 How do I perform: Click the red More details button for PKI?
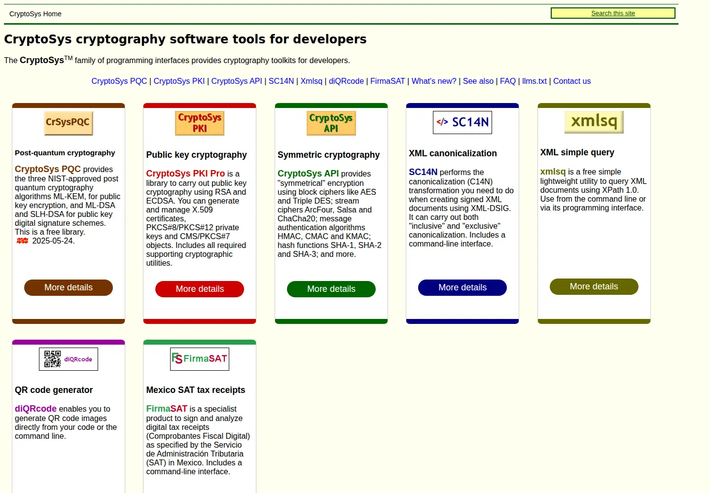(x=200, y=289)
